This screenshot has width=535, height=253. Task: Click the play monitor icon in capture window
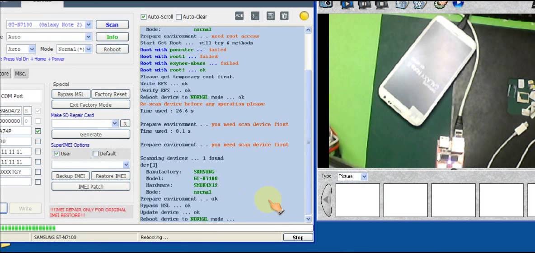point(347,4)
